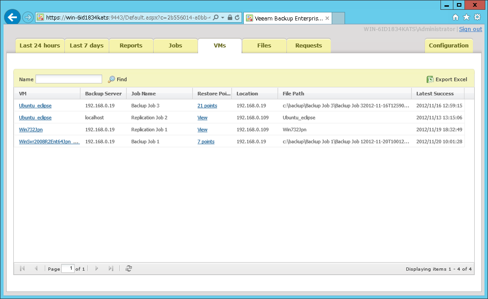This screenshot has height=299, width=488.
Task: Click the Backup Job 1 file path cell
Action: click(345, 142)
